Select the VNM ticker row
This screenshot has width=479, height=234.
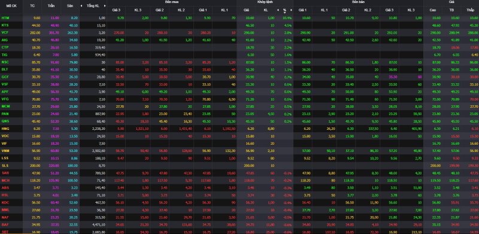pos(239,151)
